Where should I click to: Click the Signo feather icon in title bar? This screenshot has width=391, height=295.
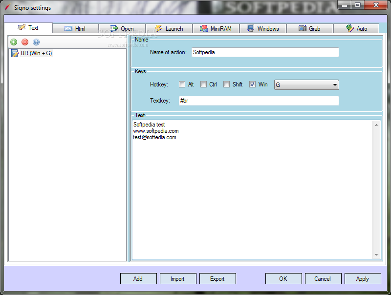pyautogui.click(x=8, y=7)
